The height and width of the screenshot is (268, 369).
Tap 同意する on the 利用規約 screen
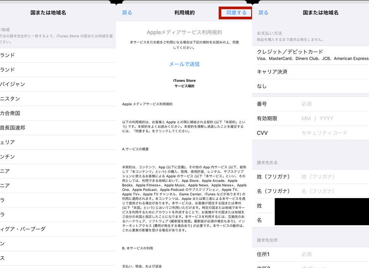point(236,13)
